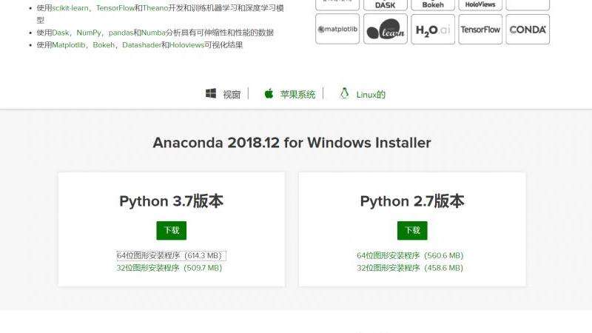Click the TensorFlow logo tile

click(480, 29)
